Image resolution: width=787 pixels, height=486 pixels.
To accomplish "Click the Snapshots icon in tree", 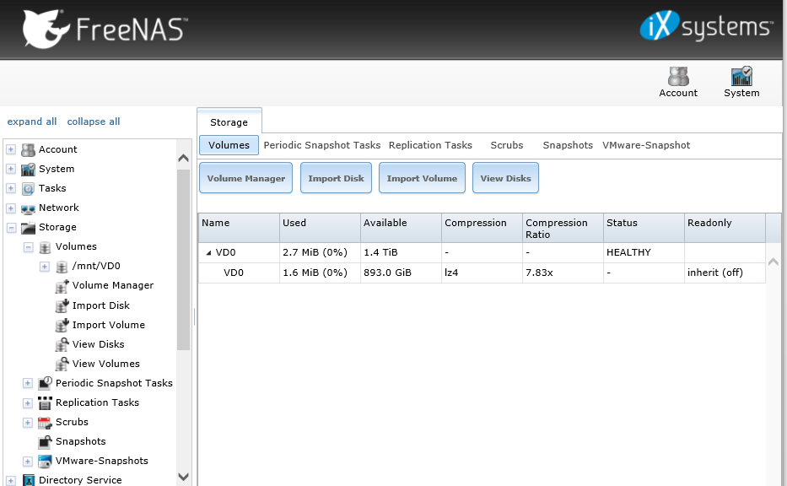I will click(45, 441).
